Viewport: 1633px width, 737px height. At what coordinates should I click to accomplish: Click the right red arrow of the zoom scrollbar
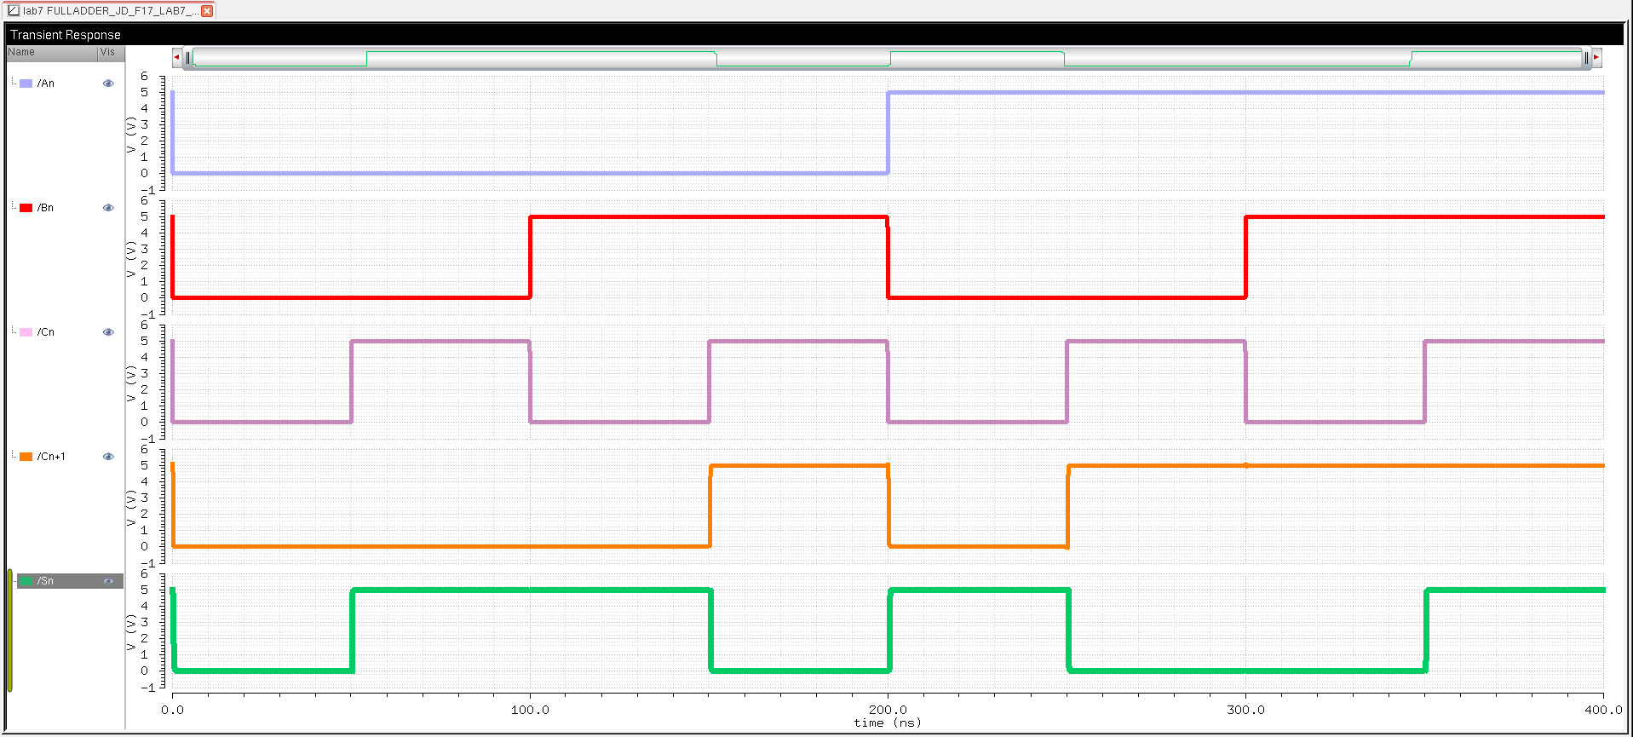(x=1596, y=58)
